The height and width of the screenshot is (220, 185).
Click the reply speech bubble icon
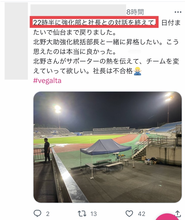[38, 213]
